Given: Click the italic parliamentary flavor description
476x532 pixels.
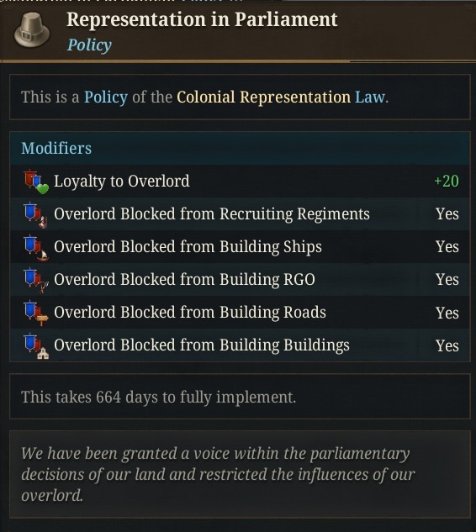Looking at the screenshot, I should (218, 474).
